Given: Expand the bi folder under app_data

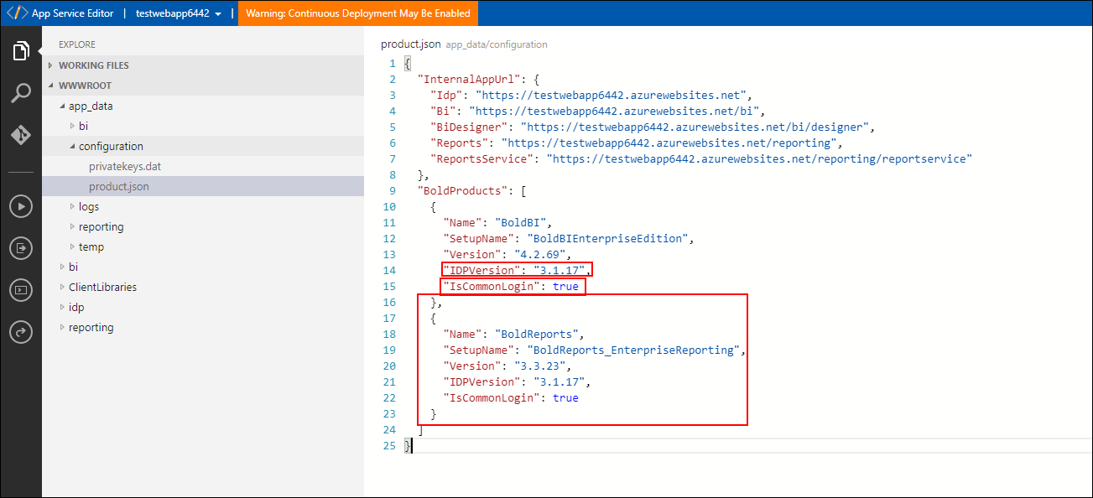Looking at the screenshot, I should 203,126.
